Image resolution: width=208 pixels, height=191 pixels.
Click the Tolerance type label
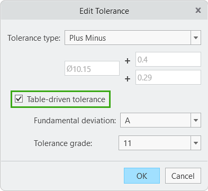[x=34, y=38]
